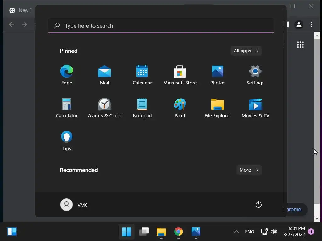Open the Tips app
Viewport: 322px width, 241px height.
(x=67, y=141)
